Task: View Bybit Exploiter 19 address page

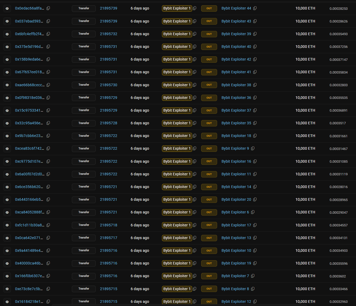Action: [236, 263]
